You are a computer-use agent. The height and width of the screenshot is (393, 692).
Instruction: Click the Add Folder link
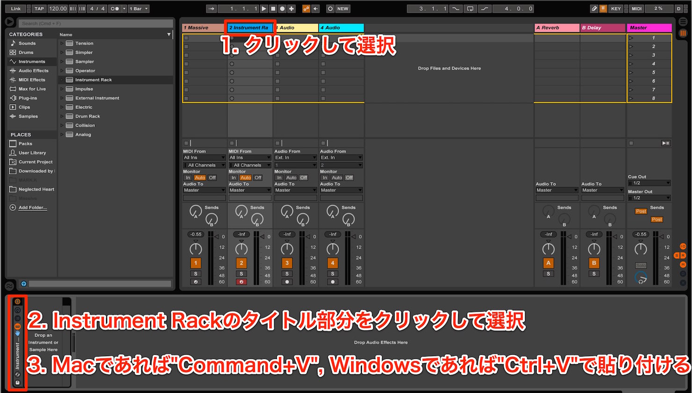33,207
